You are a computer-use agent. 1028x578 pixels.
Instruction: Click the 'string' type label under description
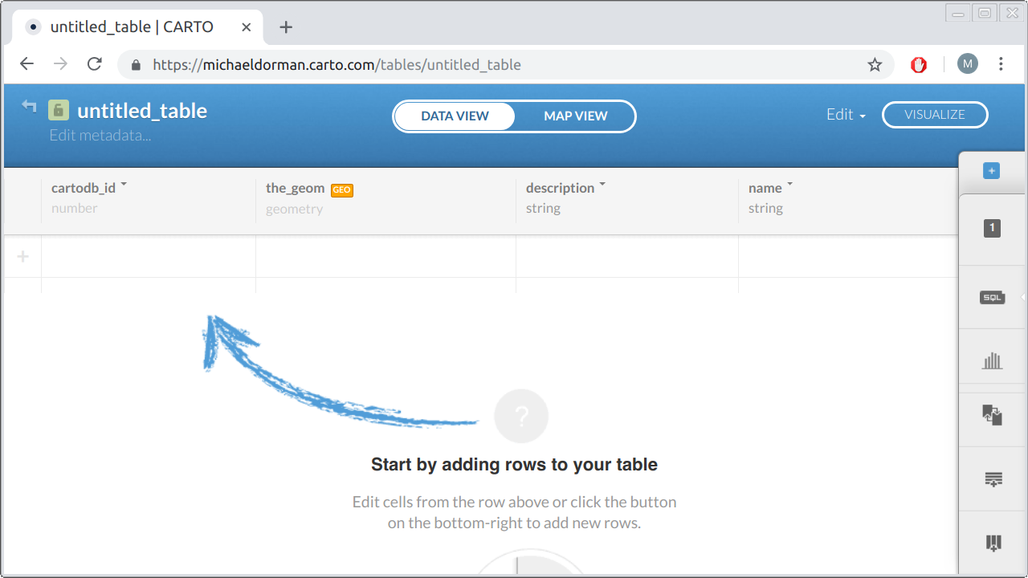(x=543, y=208)
